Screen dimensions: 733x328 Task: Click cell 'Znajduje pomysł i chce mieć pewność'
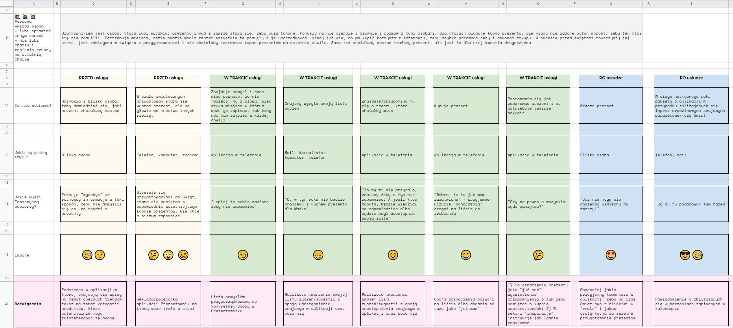(243, 106)
